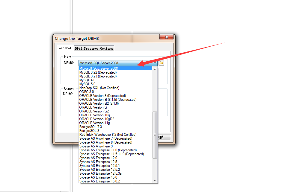Click the folder browse icon beside DBMS
This screenshot has height=192, width=288.
[x=161, y=63]
